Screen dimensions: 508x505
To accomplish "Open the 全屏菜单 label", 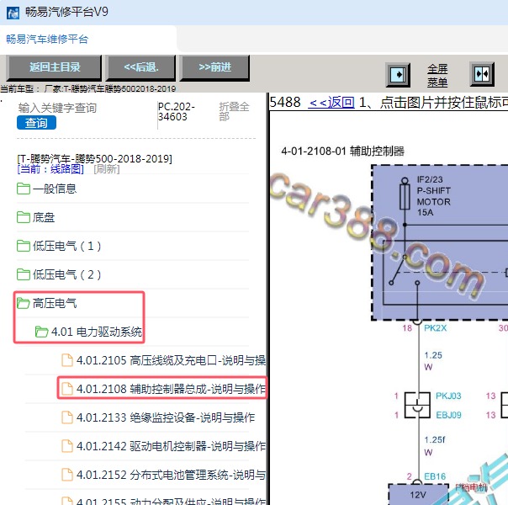I will [x=437, y=75].
